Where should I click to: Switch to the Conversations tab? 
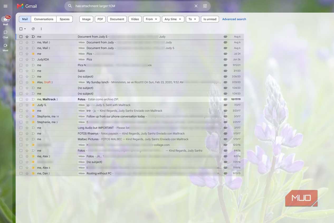coord(44,19)
